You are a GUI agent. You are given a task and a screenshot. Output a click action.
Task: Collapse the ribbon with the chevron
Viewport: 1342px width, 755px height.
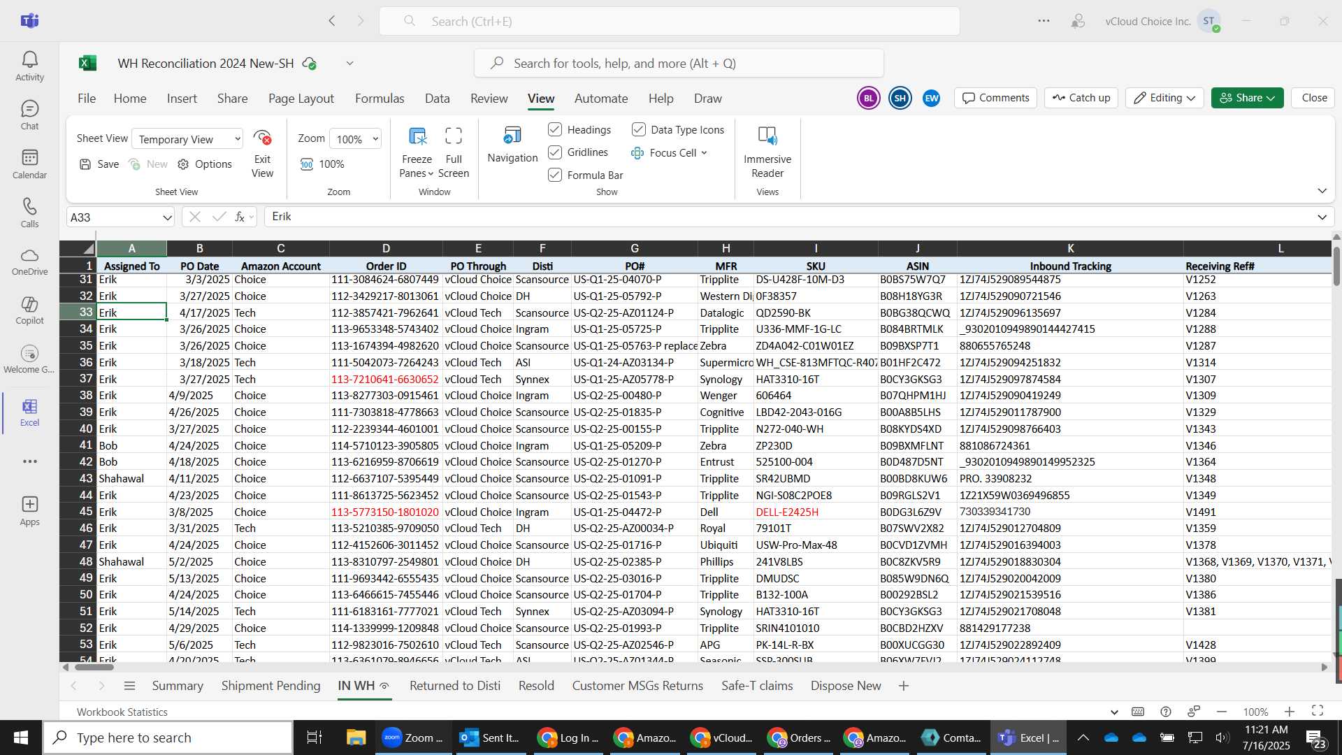[x=1322, y=191]
